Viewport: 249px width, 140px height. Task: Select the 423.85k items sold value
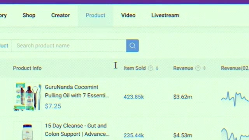[134, 97]
